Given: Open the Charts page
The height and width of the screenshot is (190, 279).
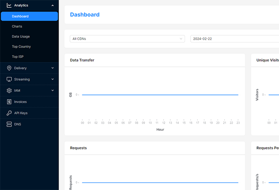Looking at the screenshot, I should point(17,26).
